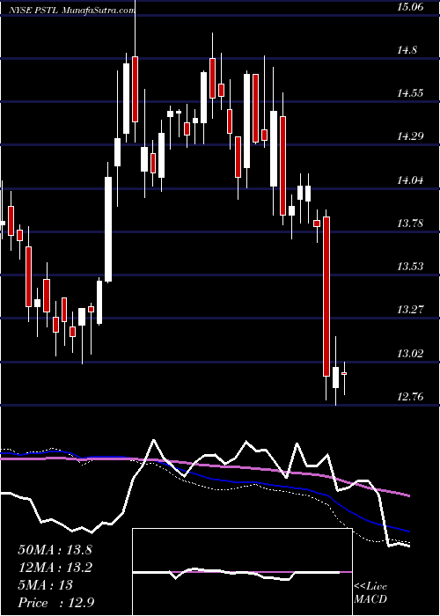Click the 14.29 price axis label

pyautogui.click(x=410, y=136)
